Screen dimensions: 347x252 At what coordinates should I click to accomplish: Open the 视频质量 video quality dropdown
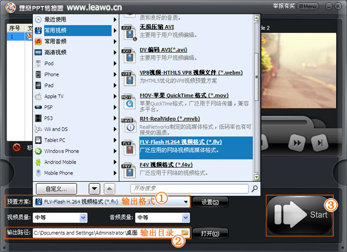tap(83, 218)
